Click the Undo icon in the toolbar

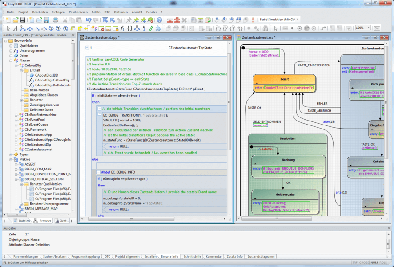(88, 19)
